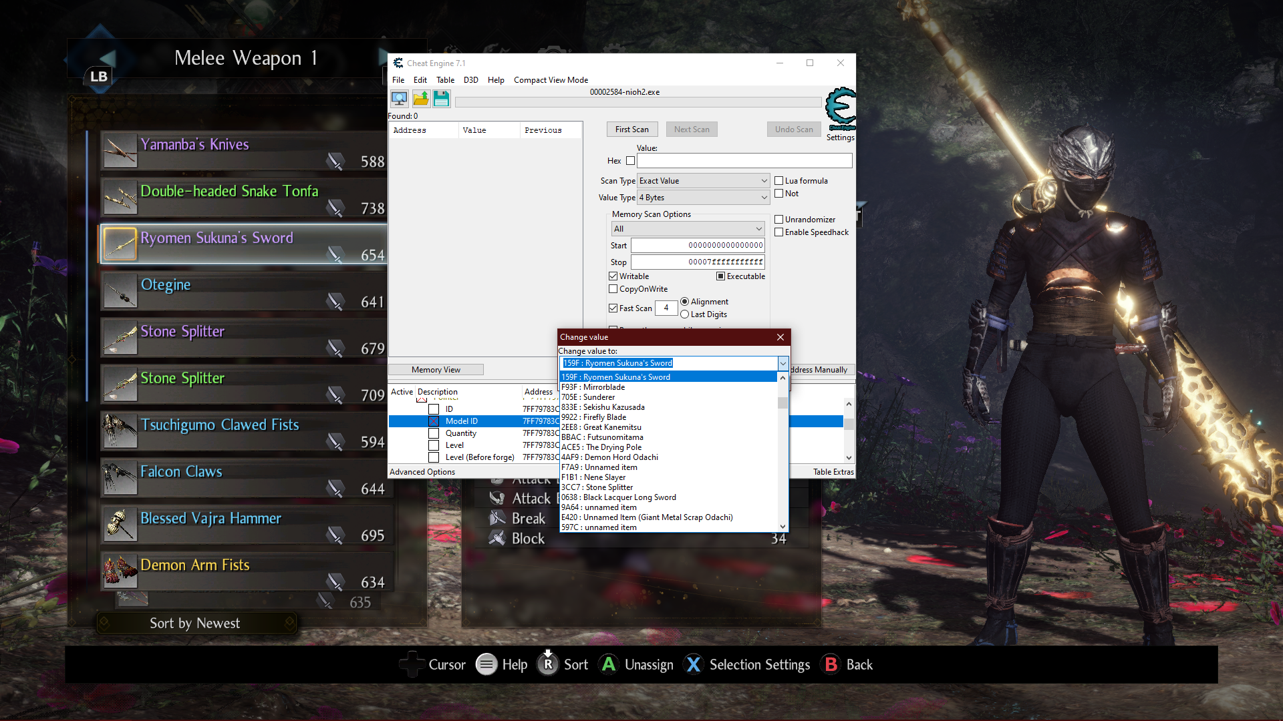Open the Table menu

tap(445, 80)
